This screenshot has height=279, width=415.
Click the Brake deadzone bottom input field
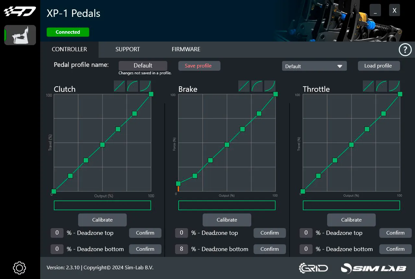[x=182, y=249]
